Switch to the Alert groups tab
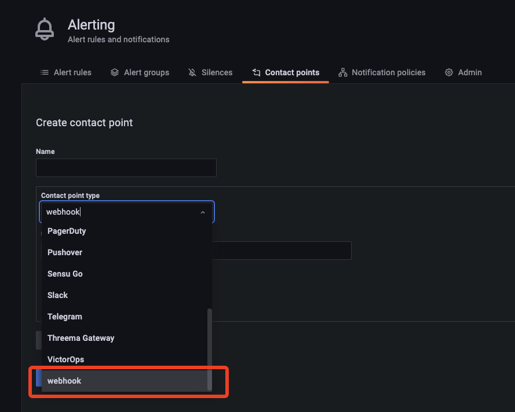The height and width of the screenshot is (412, 515). click(x=146, y=72)
